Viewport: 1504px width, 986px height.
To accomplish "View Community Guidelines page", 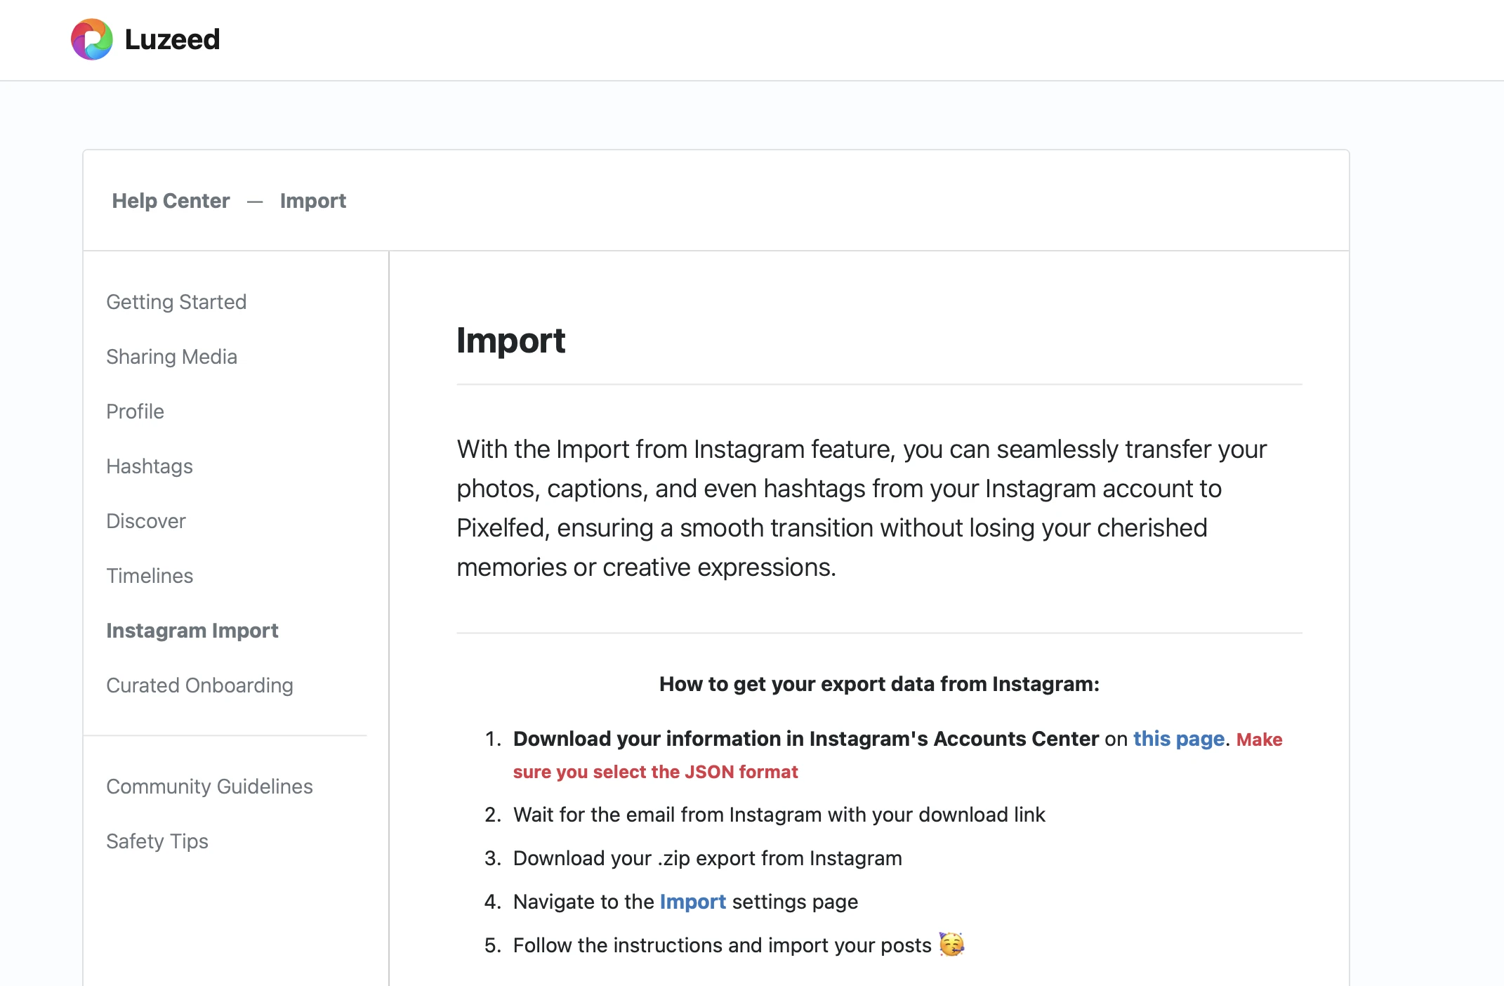I will 209,787.
